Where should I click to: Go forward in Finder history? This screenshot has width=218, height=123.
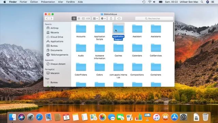tap(51, 18)
